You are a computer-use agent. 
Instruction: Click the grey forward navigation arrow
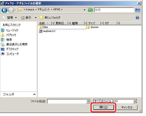pos(11,10)
